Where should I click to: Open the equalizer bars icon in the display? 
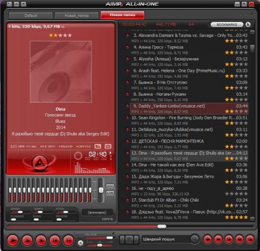tap(98, 146)
